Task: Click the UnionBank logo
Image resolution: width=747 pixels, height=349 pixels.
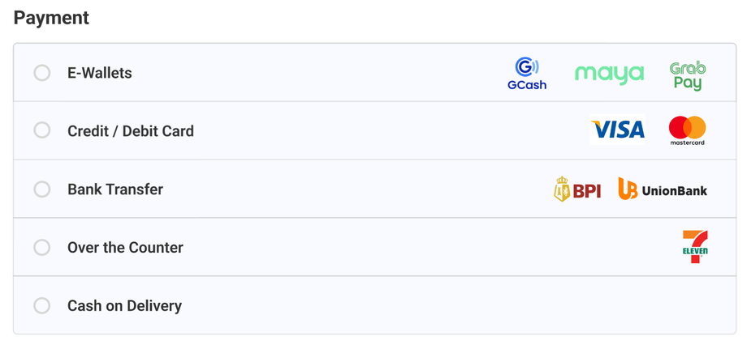Action: (x=663, y=189)
